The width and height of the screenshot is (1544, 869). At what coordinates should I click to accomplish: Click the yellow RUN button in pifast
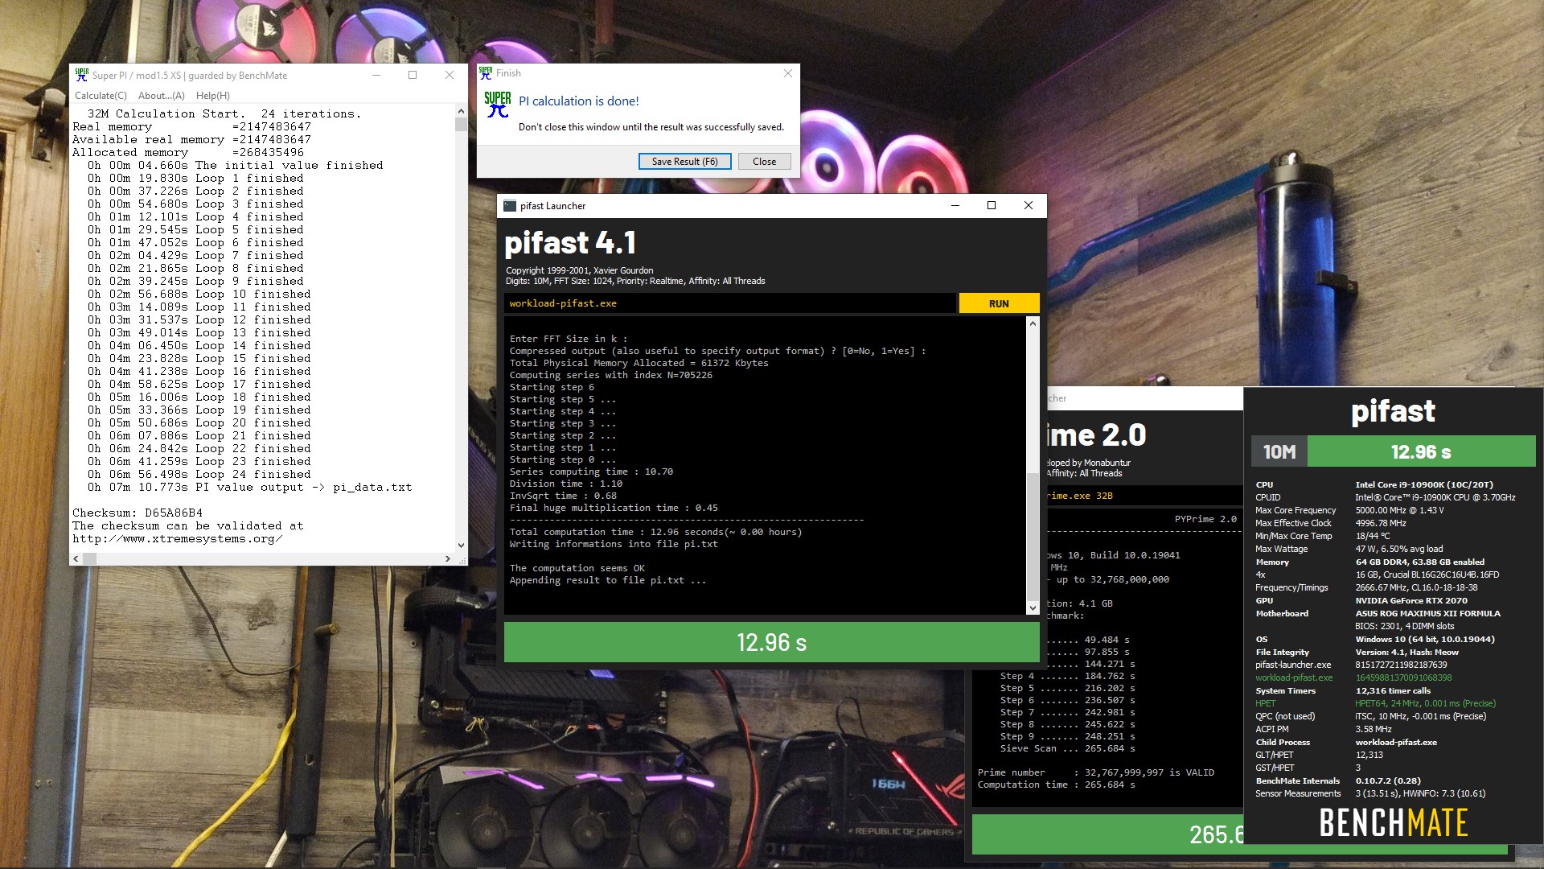999,303
